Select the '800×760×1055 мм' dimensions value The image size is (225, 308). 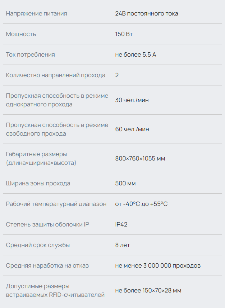click(x=140, y=158)
